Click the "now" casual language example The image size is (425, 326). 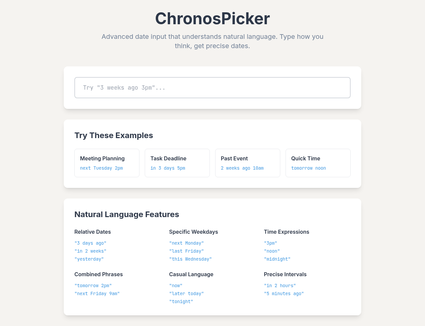(176, 285)
